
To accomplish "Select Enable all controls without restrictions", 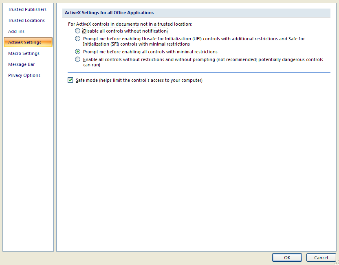I will pyautogui.click(x=77, y=59).
